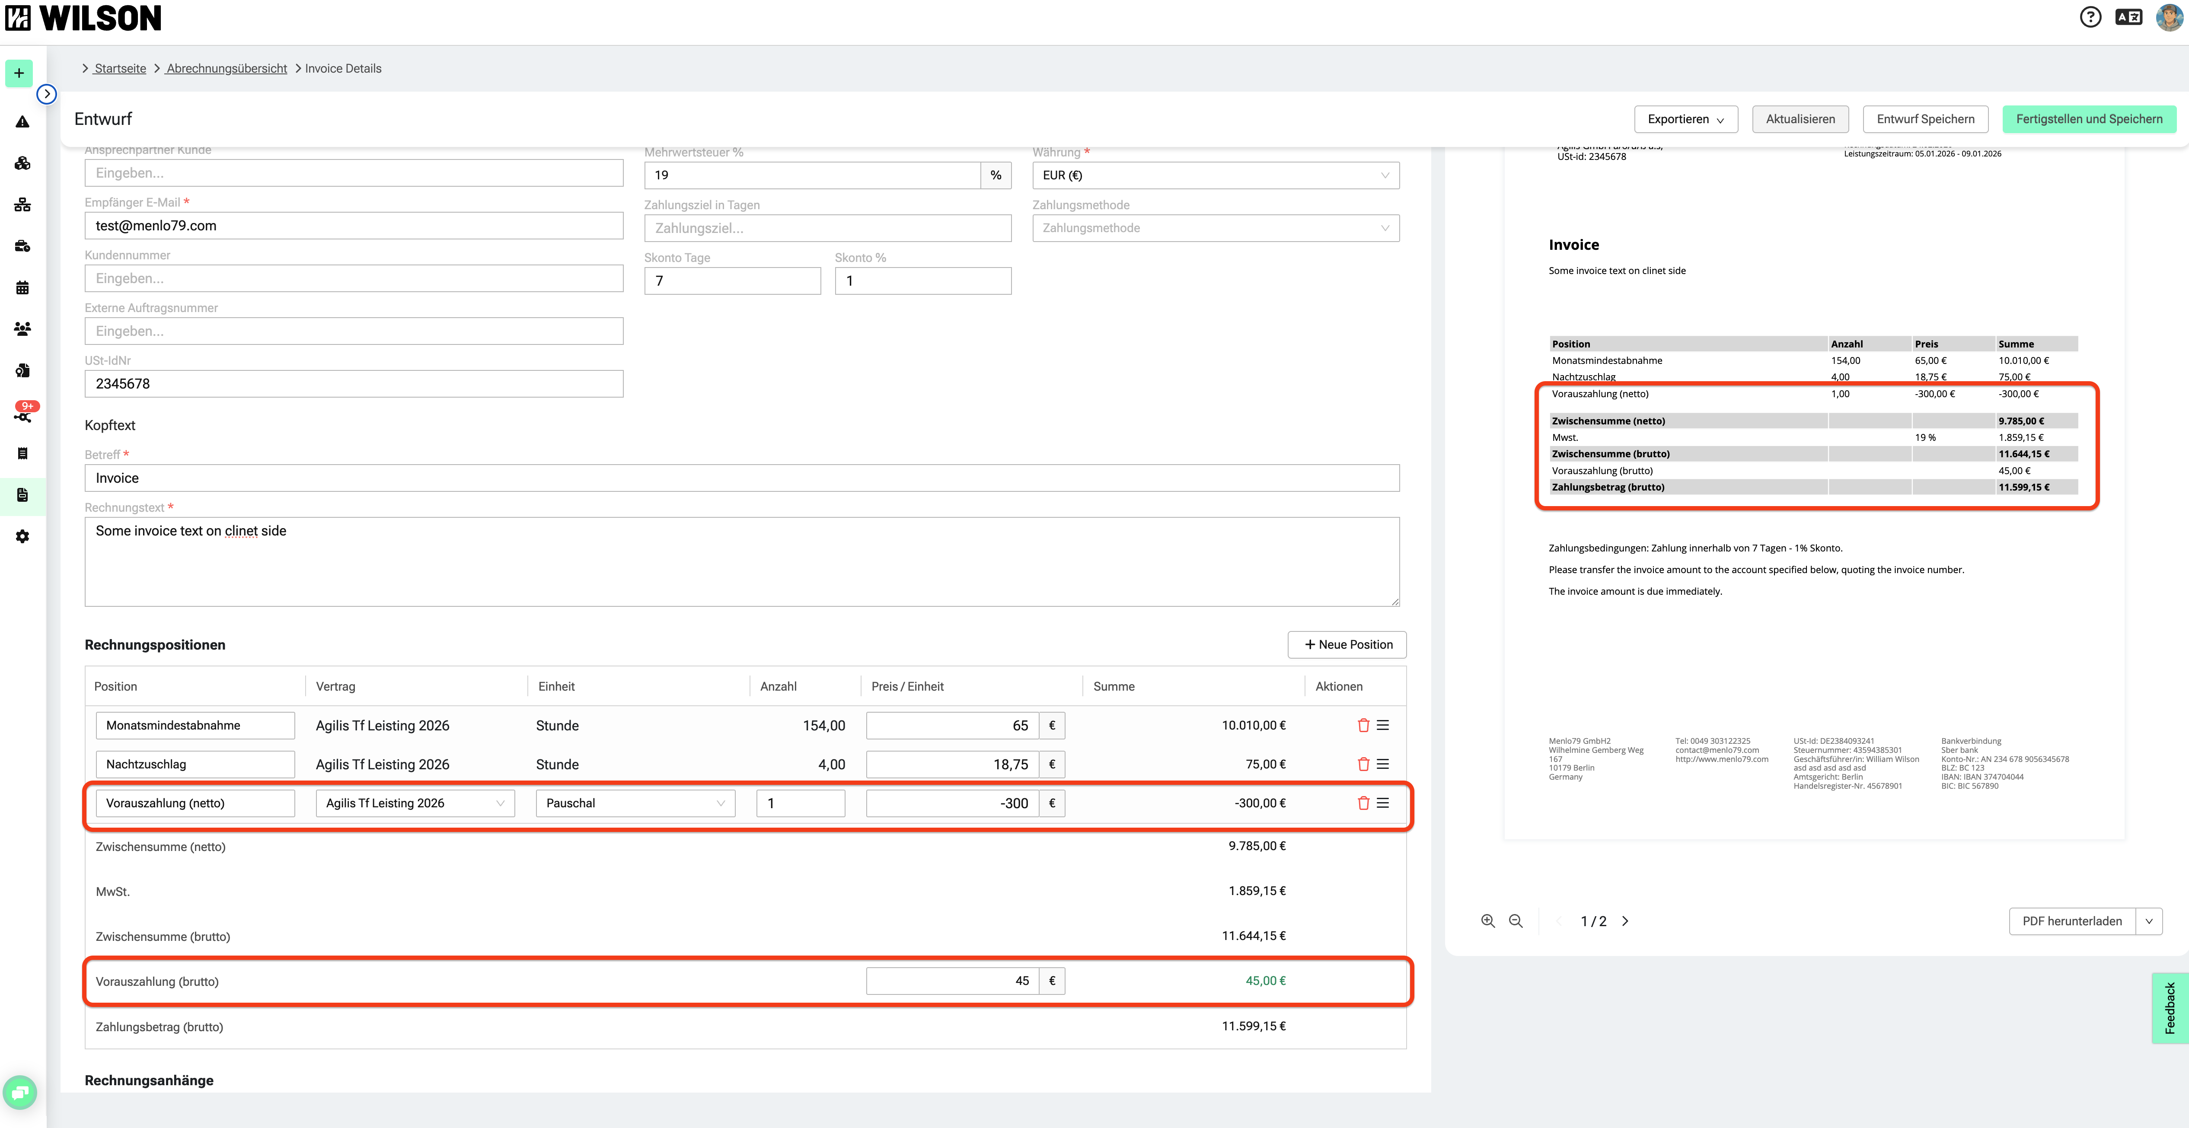2189x1128 pixels.
Task: Open the people group icon in sidebar
Action: [23, 329]
